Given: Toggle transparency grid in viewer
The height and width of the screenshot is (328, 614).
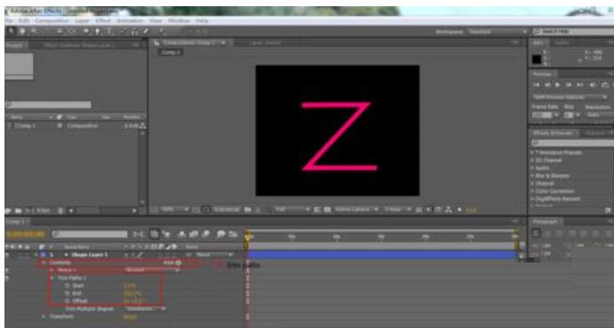Looking at the screenshot, I should pos(327,210).
